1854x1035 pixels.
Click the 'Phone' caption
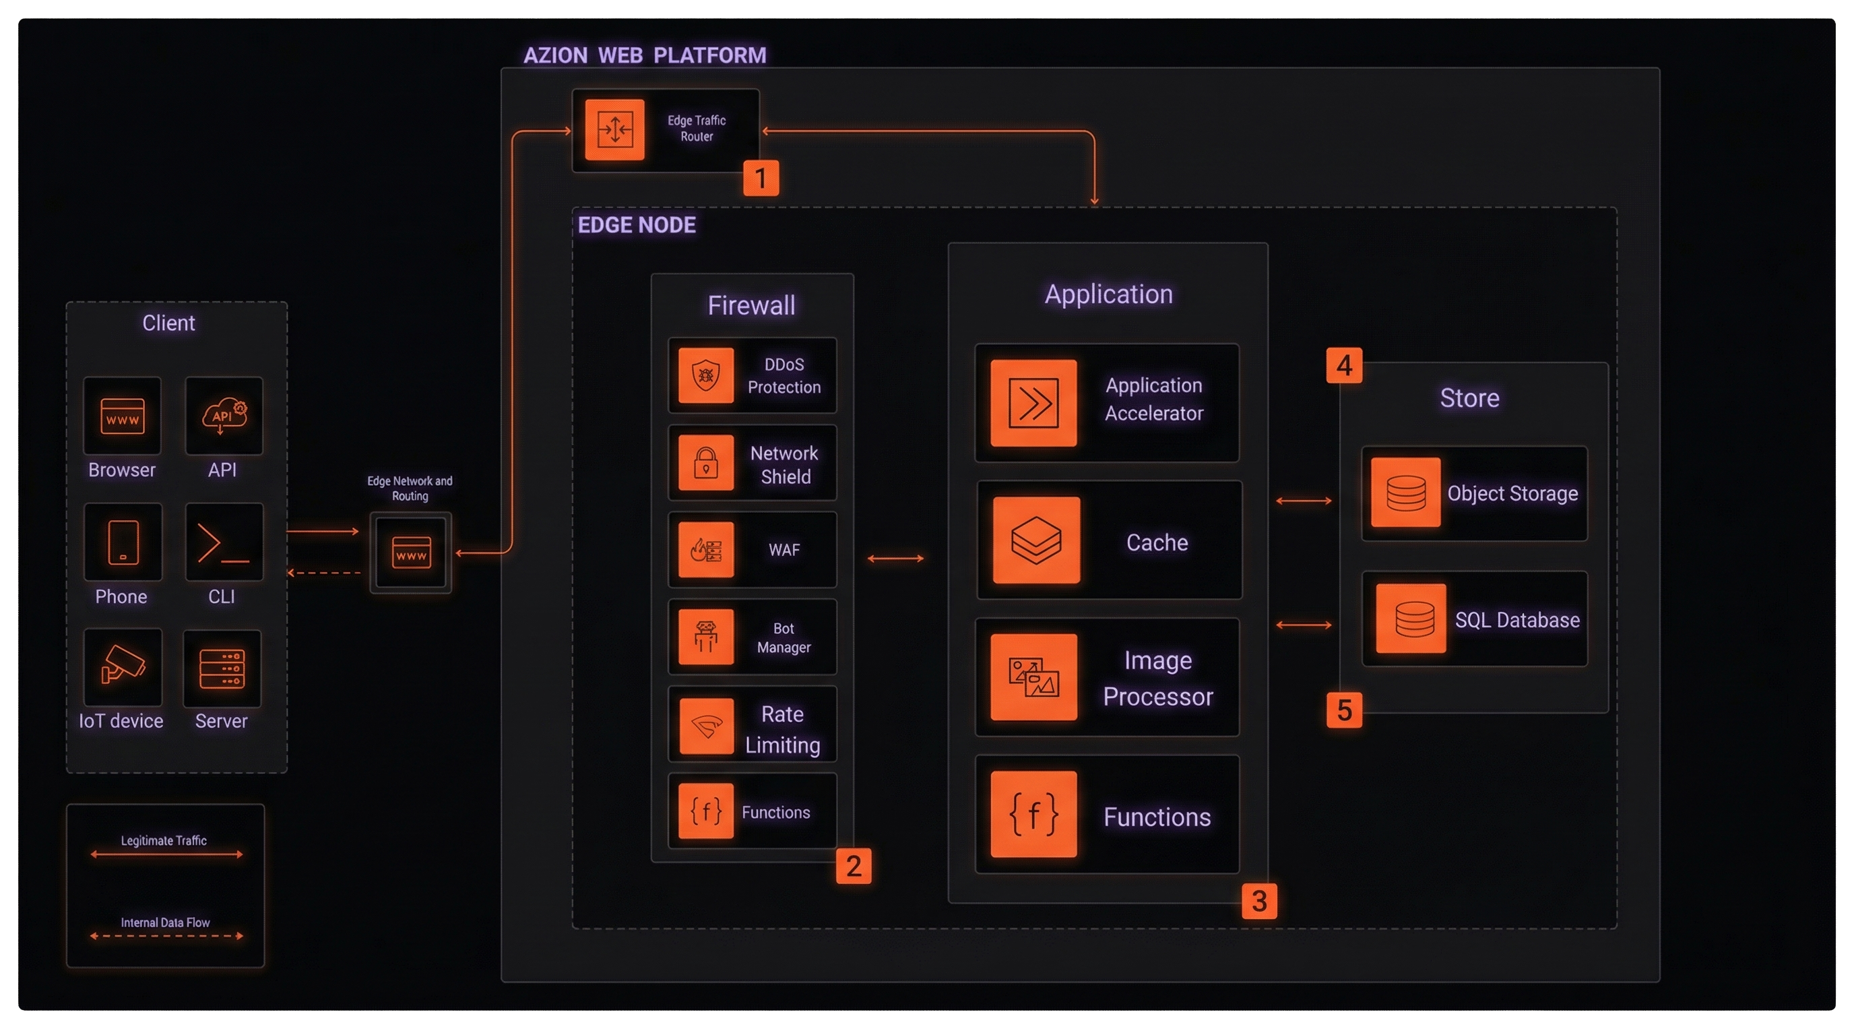tap(121, 596)
